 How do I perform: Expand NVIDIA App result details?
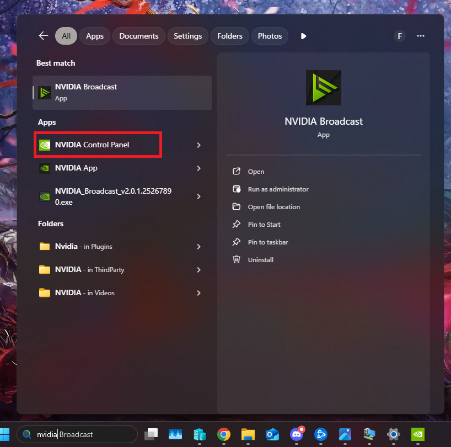click(198, 168)
